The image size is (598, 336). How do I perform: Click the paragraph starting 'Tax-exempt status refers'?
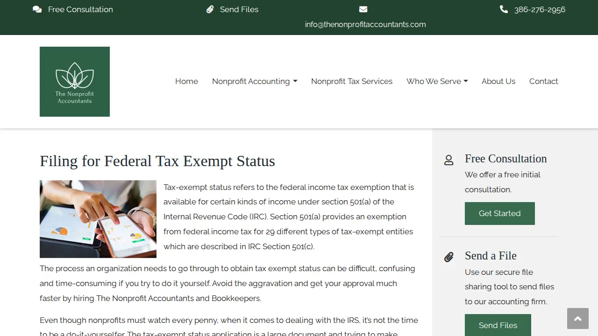click(x=289, y=217)
